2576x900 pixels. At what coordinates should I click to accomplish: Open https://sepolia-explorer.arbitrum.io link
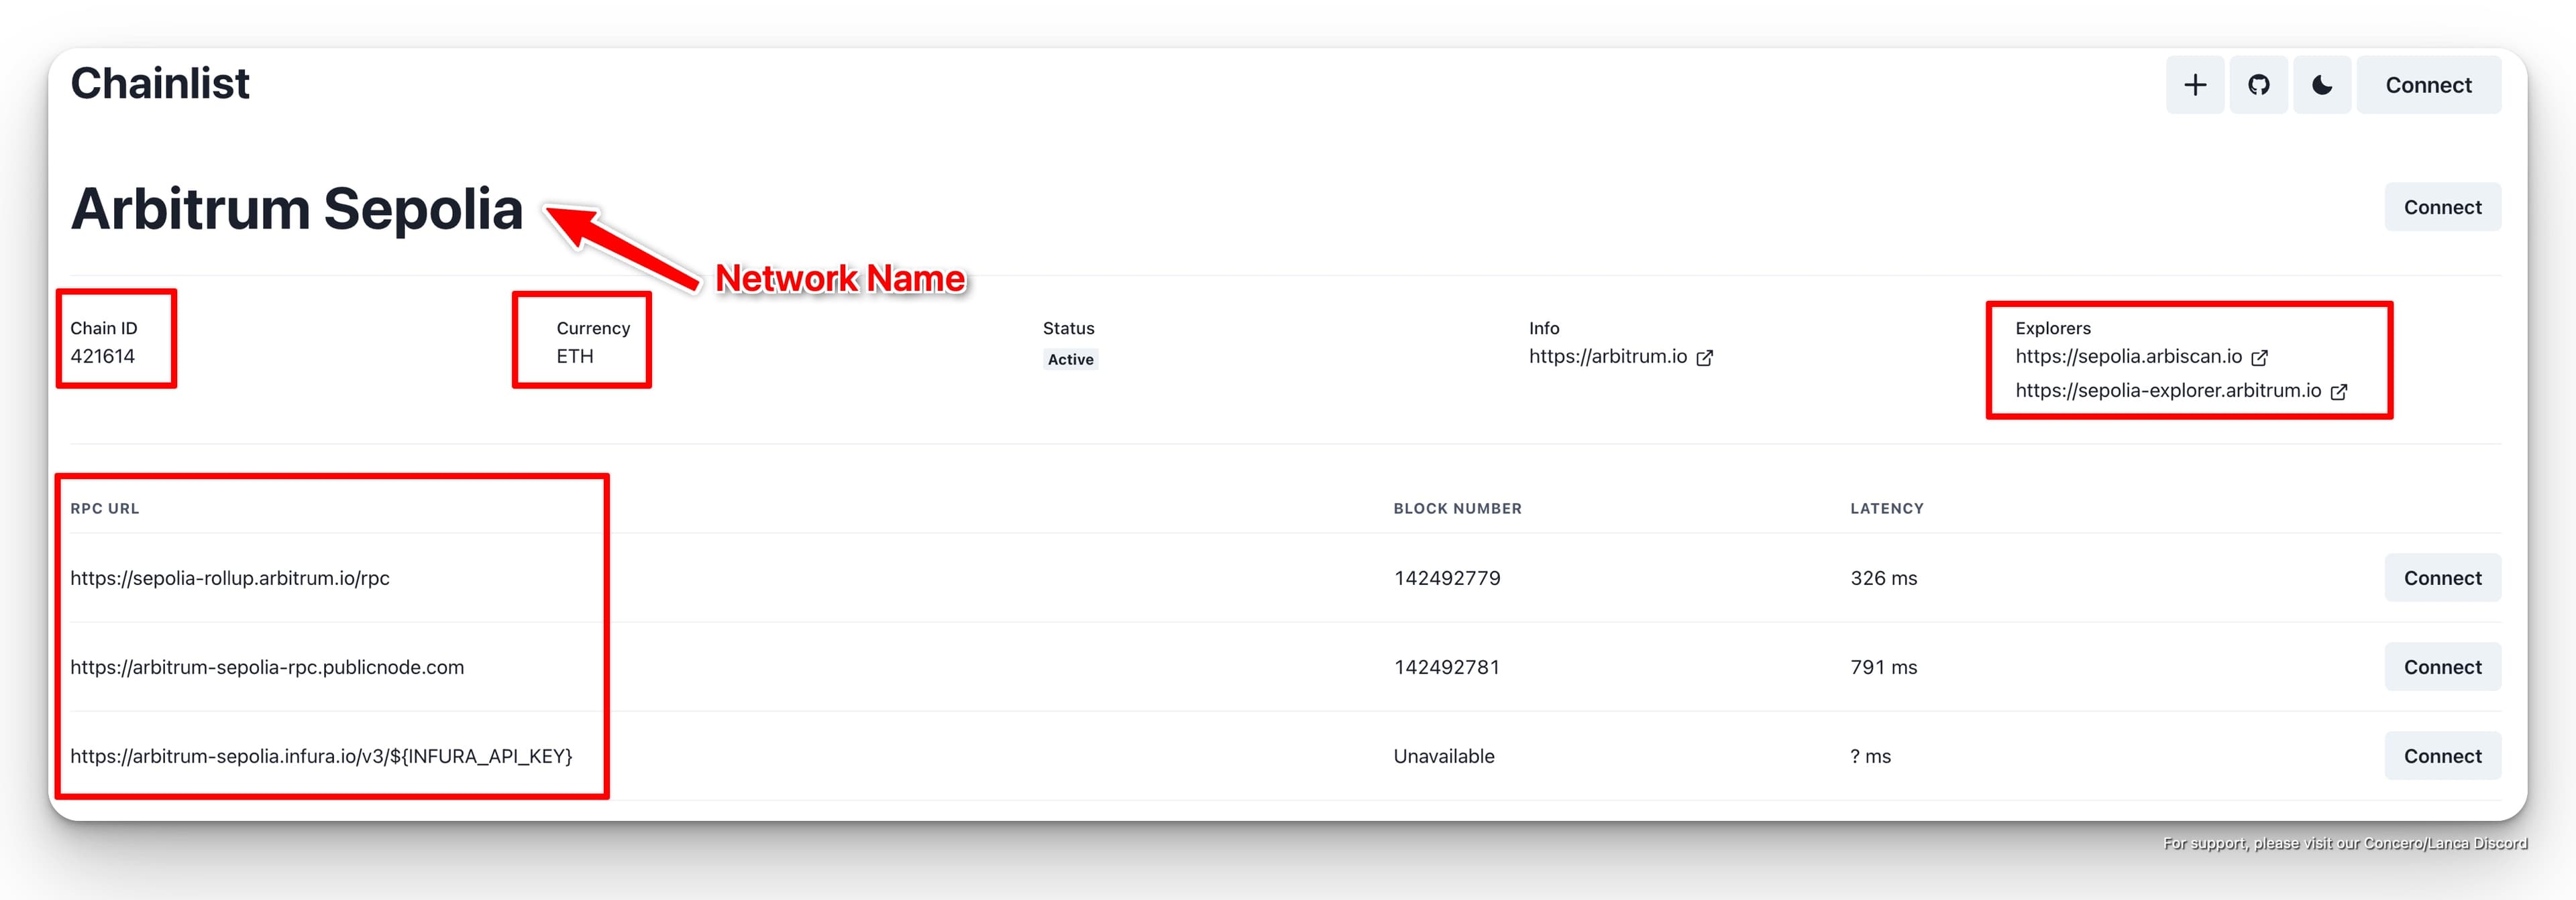pyautogui.click(x=2168, y=391)
